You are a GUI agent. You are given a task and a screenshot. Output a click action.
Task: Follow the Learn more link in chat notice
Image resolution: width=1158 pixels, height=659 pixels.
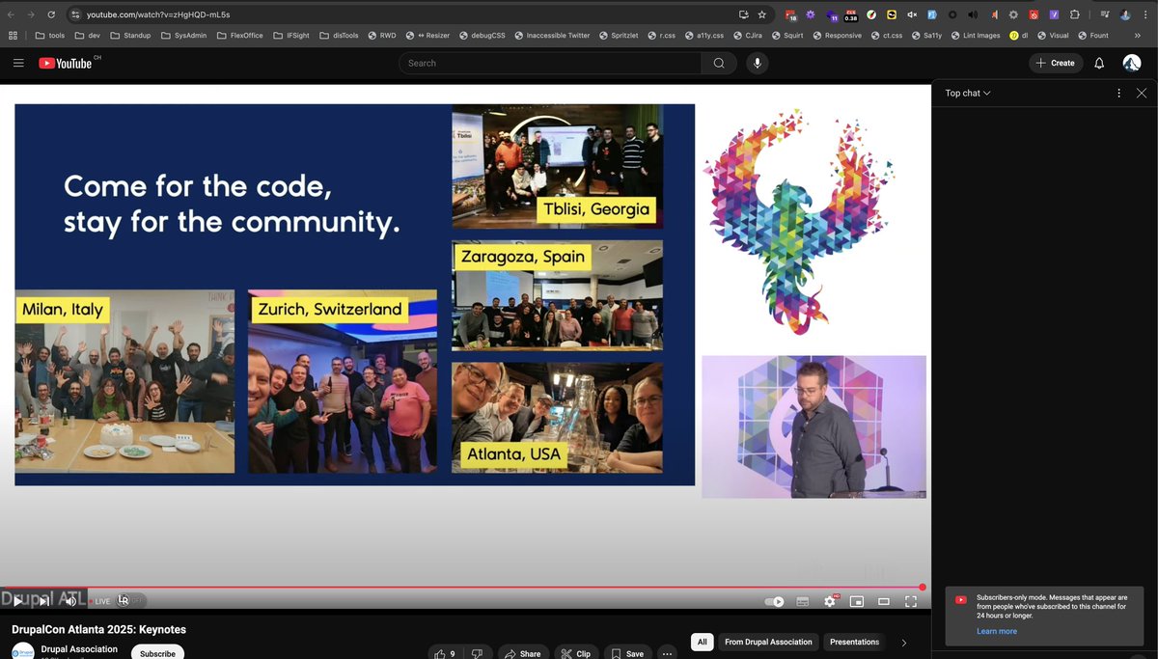(x=996, y=631)
